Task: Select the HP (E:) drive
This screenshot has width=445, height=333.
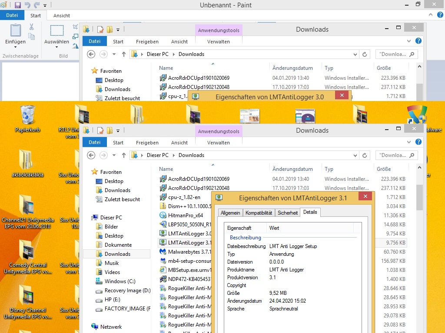Action: click(x=113, y=299)
